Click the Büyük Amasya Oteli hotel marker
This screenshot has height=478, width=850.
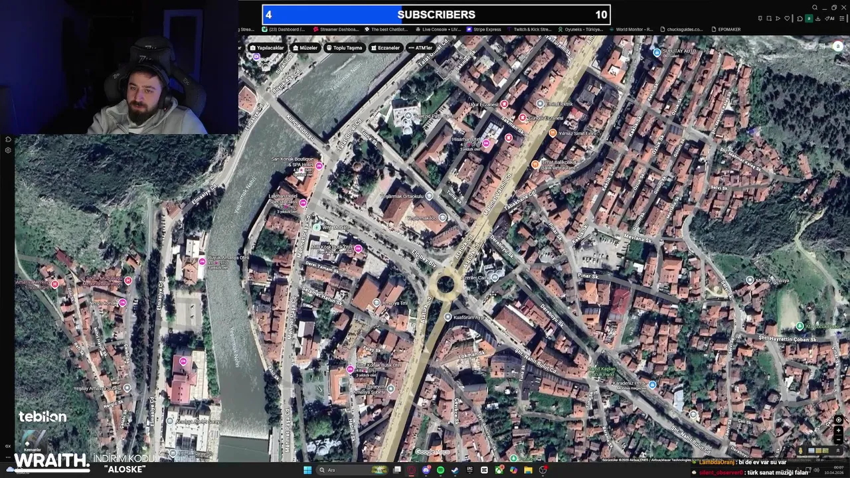[x=203, y=262]
